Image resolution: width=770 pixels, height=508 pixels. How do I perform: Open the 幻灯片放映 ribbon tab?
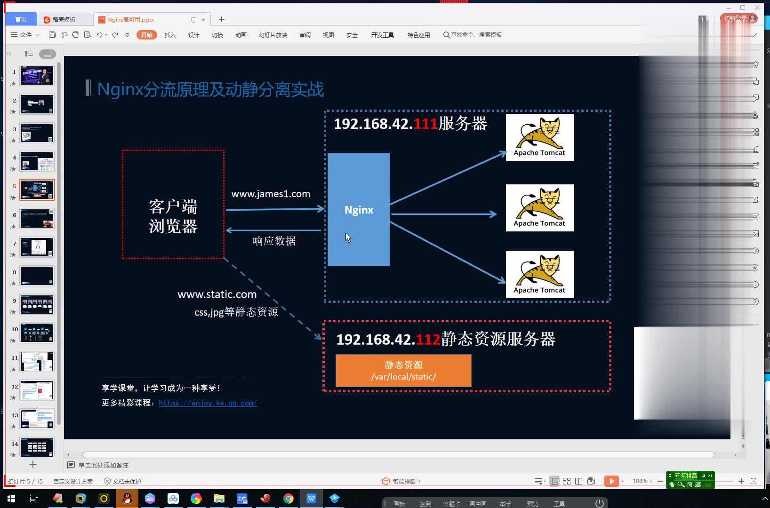pyautogui.click(x=273, y=35)
